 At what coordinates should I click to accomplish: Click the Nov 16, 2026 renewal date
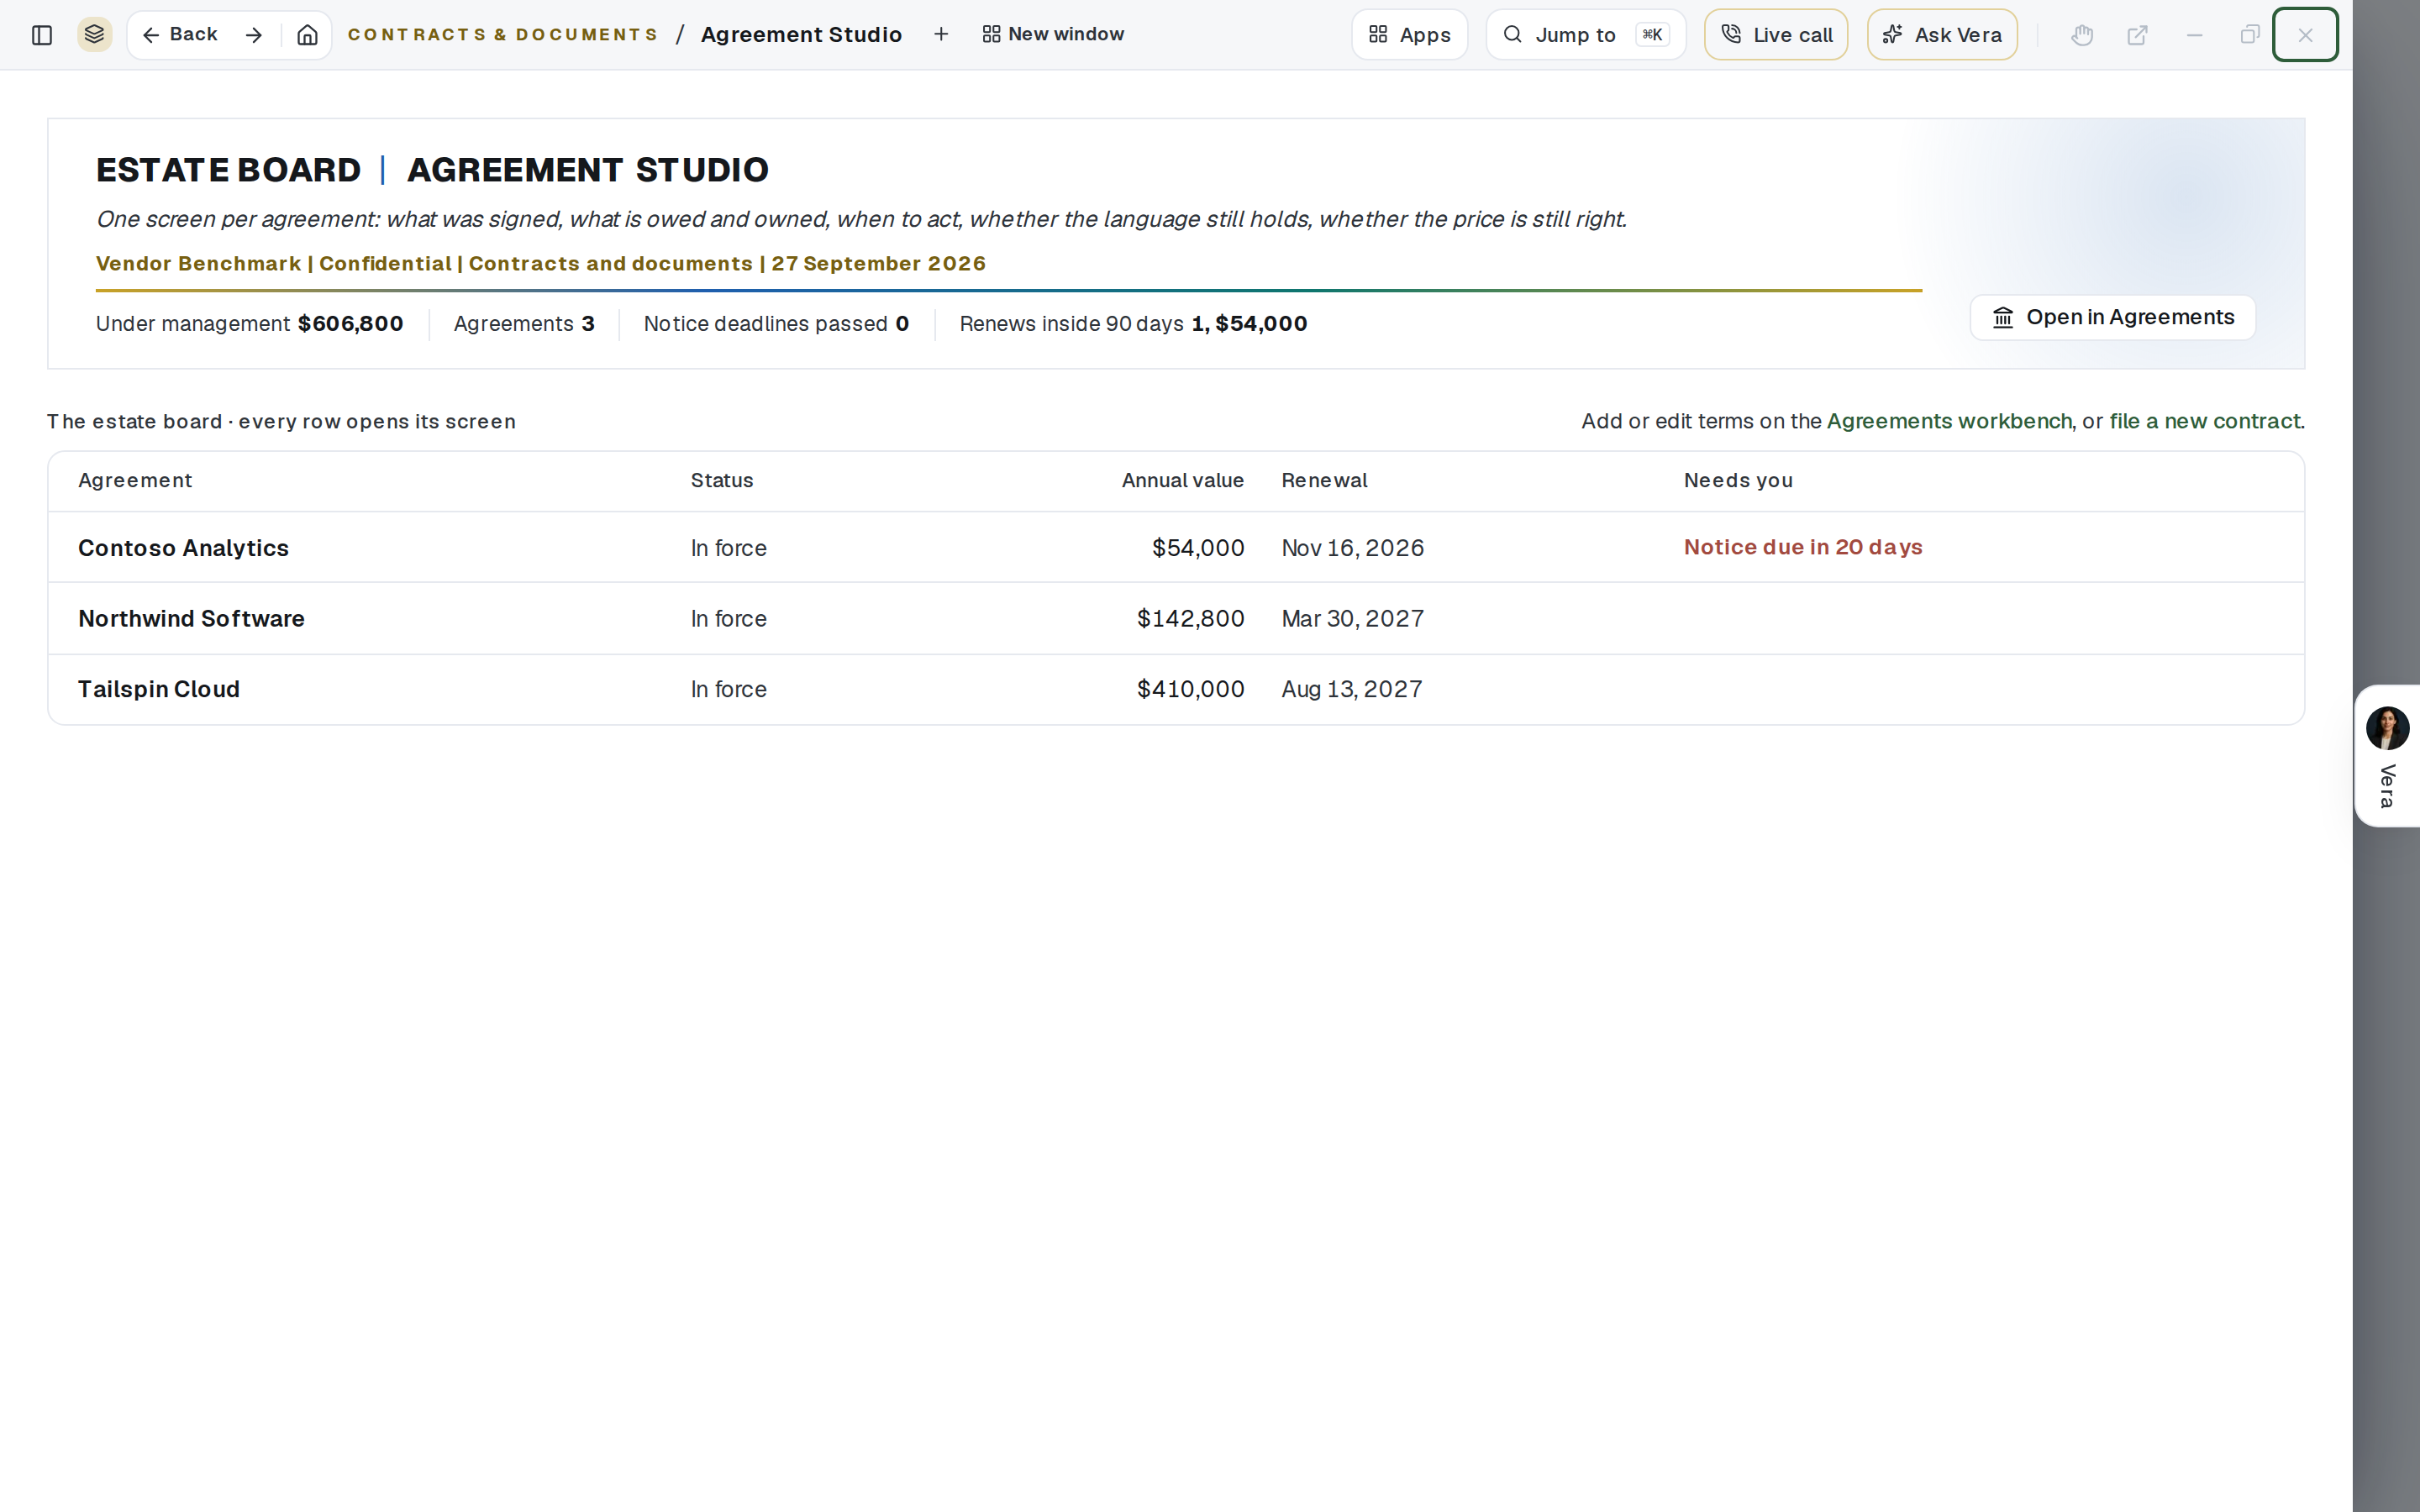pyautogui.click(x=1353, y=548)
